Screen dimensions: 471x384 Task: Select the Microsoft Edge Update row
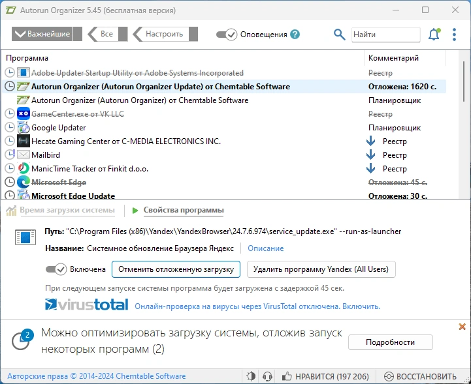(224, 196)
